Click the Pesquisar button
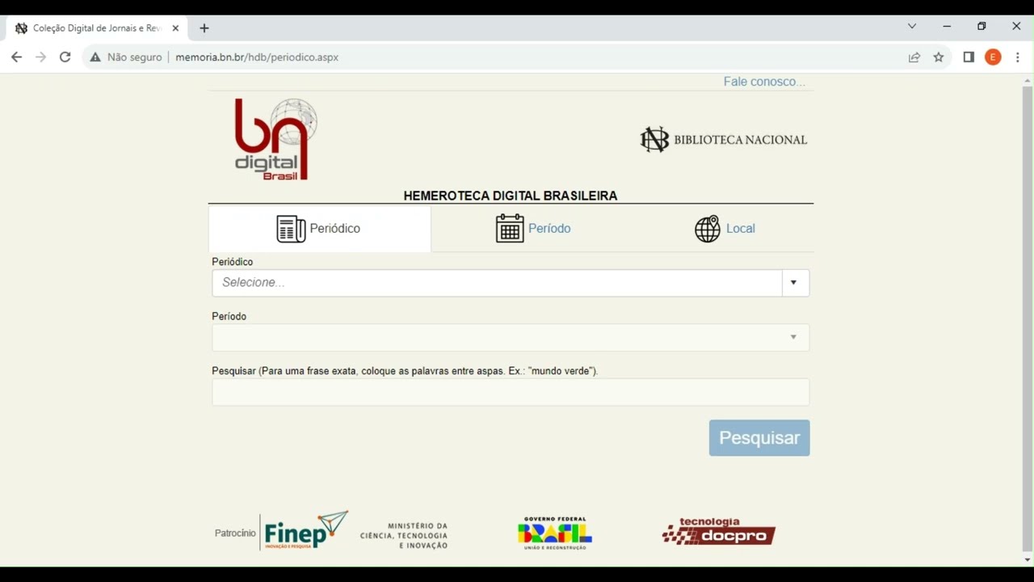The height and width of the screenshot is (582, 1034). coord(759,437)
